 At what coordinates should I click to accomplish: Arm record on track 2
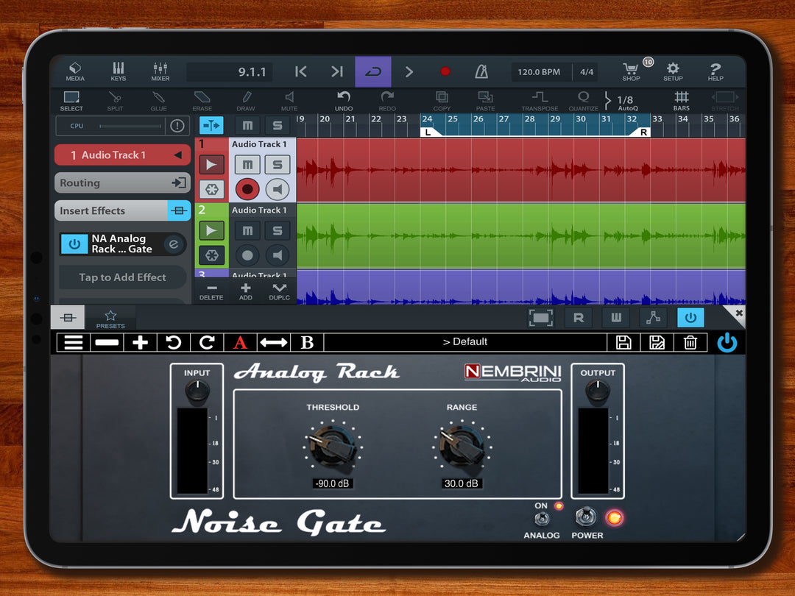click(x=247, y=255)
